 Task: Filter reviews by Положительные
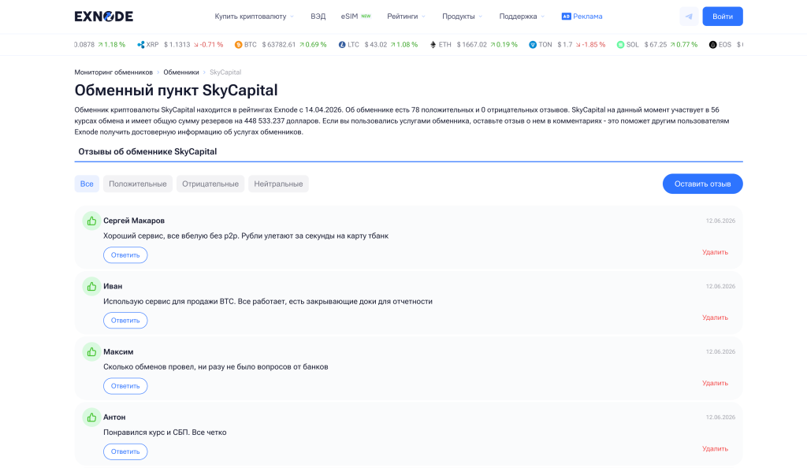(x=137, y=184)
